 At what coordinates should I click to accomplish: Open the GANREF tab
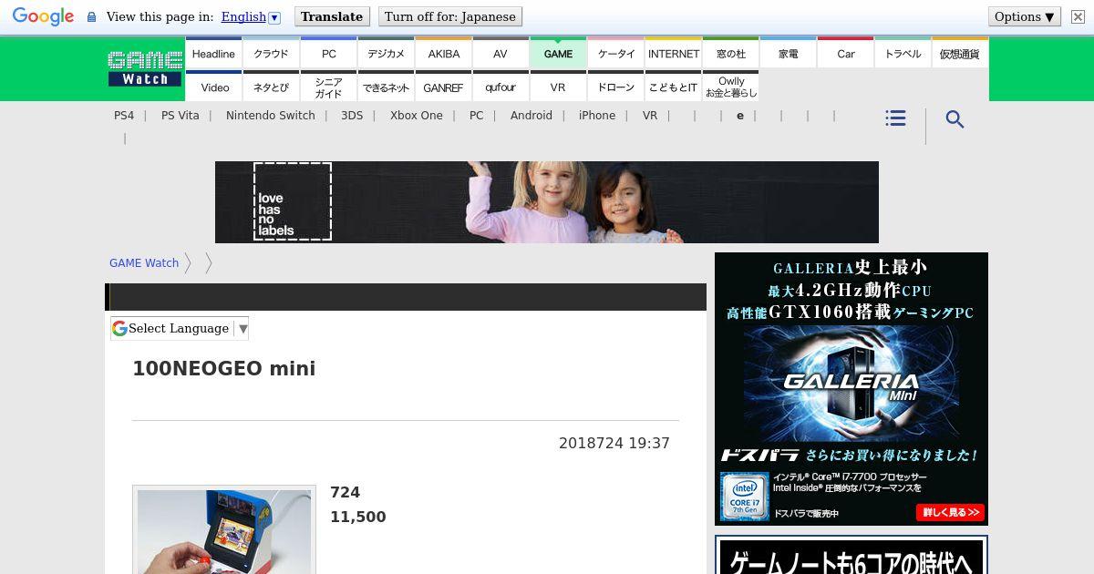(443, 87)
